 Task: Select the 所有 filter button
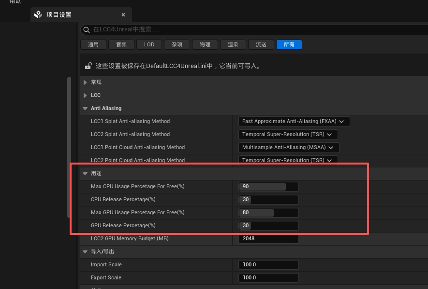click(x=289, y=45)
